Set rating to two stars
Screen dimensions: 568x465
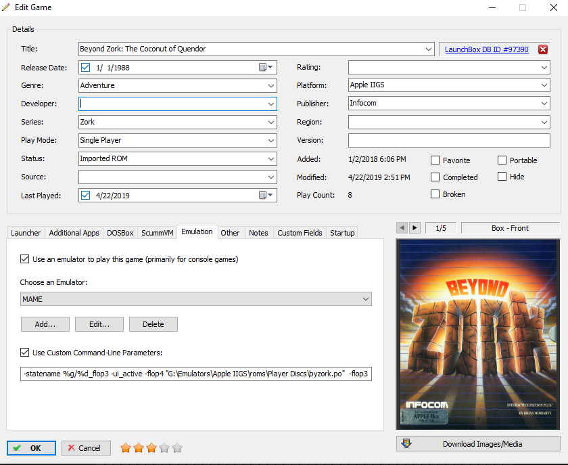click(139, 448)
